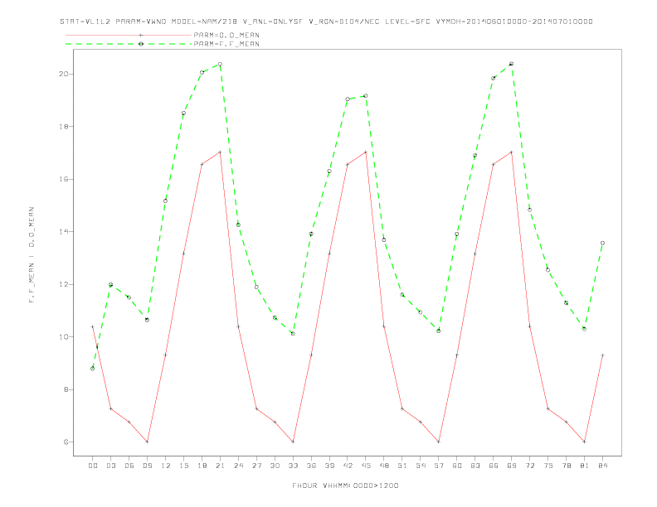Click y-axis tick label 14

tap(63, 232)
